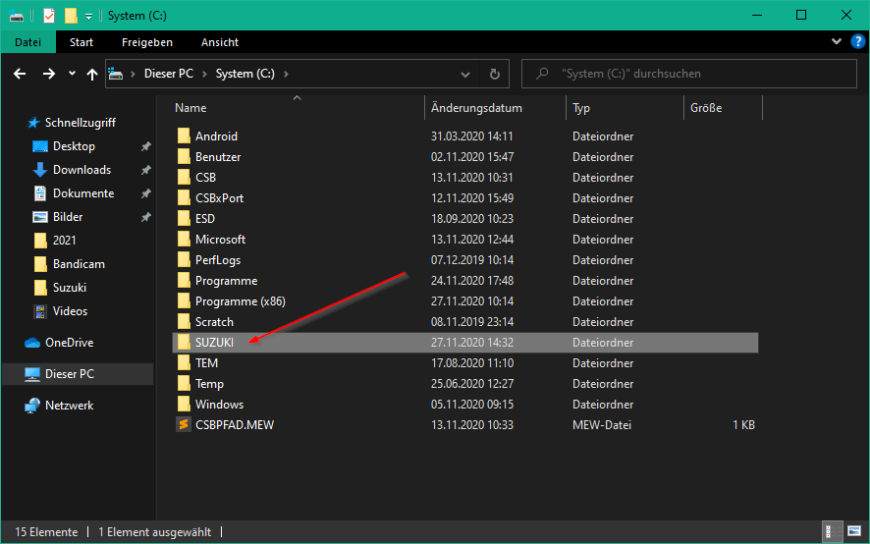Click Dieser PC in address breadcrumb
Image resolution: width=870 pixels, height=544 pixels.
[x=169, y=74]
